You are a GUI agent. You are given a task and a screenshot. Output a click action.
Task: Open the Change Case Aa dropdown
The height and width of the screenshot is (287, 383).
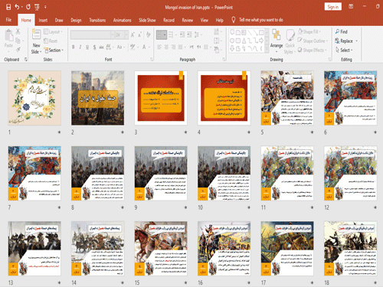[120, 47]
